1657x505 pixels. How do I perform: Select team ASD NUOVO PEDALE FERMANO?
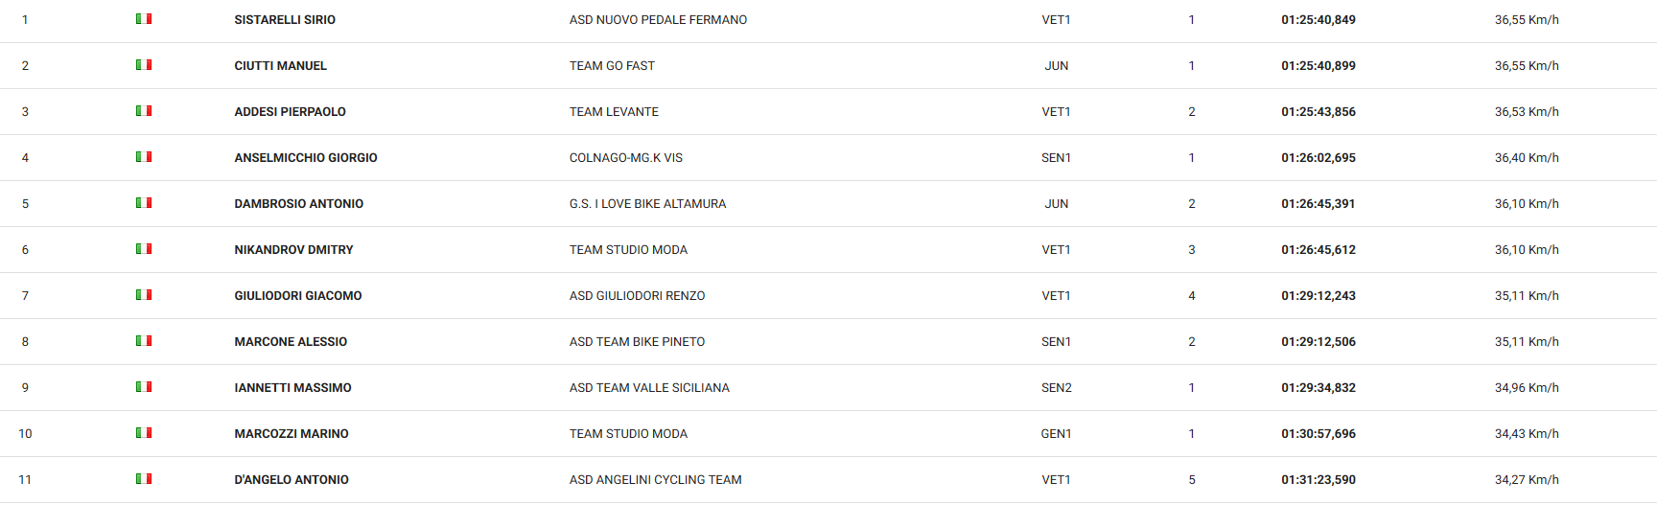click(658, 20)
